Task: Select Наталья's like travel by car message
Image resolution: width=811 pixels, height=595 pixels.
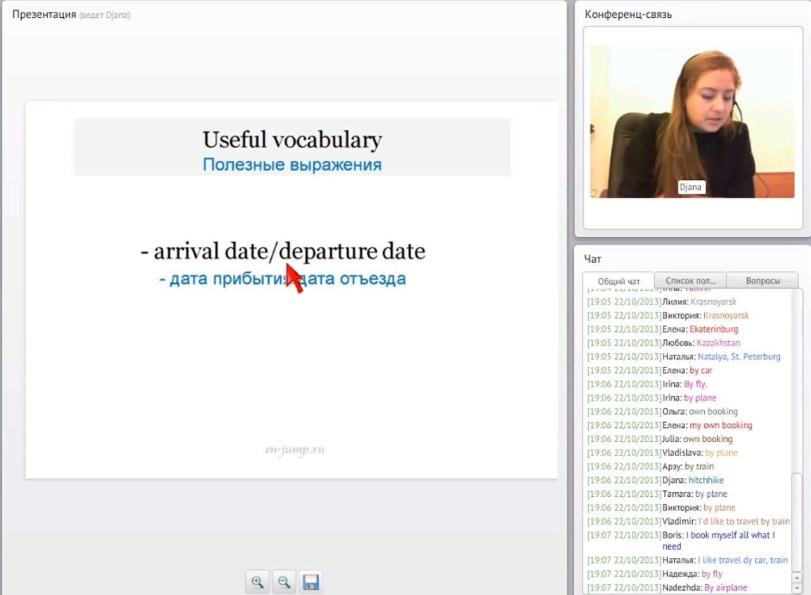Action: 688,561
